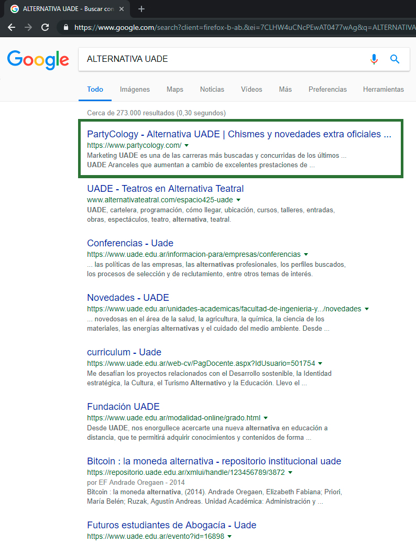Image resolution: width=416 pixels, height=543 pixels.
Task: Expand dropdown arrow beside PagDocente.aspx URL
Action: click(320, 363)
